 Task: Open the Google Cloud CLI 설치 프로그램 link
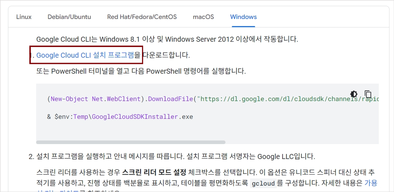coord(85,55)
